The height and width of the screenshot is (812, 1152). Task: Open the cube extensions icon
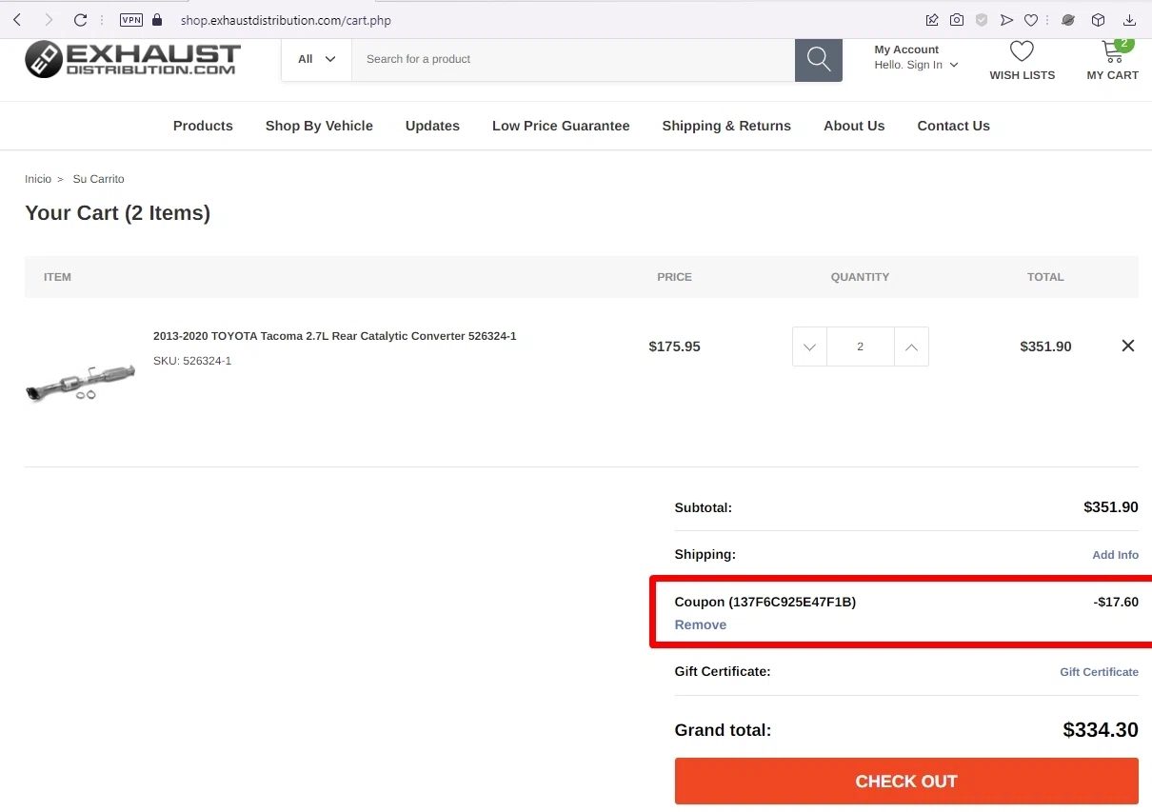tap(1098, 20)
